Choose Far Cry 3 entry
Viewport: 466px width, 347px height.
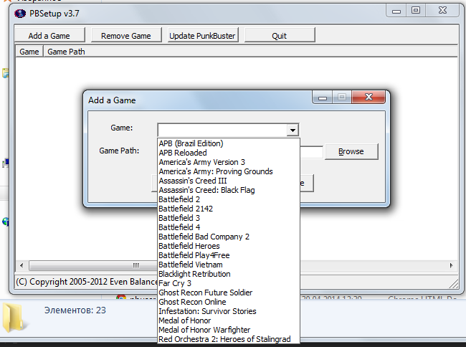pos(229,283)
